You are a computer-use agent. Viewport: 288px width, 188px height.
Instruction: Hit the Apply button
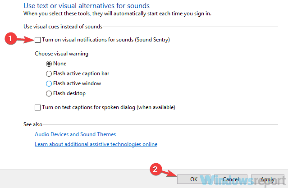267,179
